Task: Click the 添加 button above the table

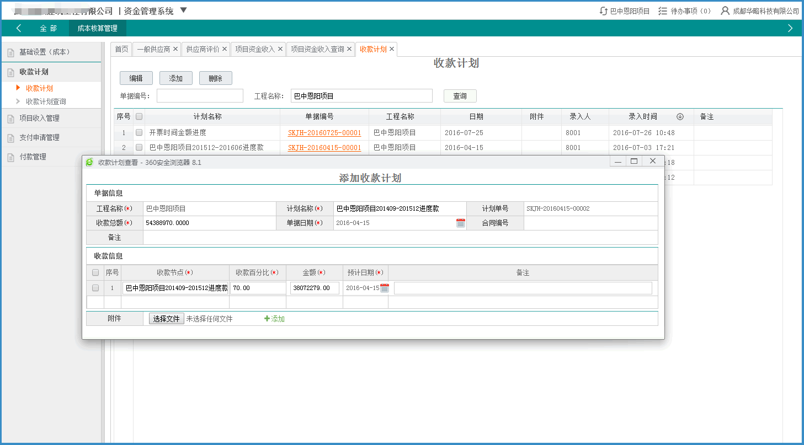Action: (176, 78)
